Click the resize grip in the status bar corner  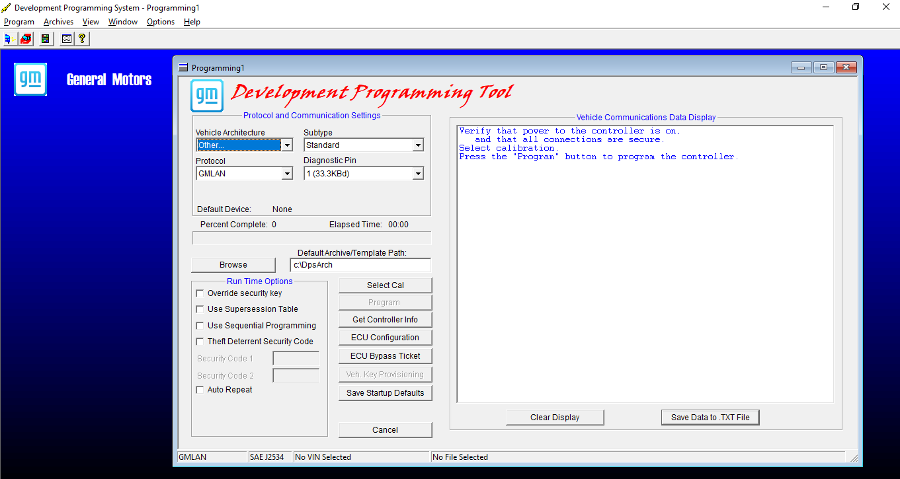coord(854,458)
